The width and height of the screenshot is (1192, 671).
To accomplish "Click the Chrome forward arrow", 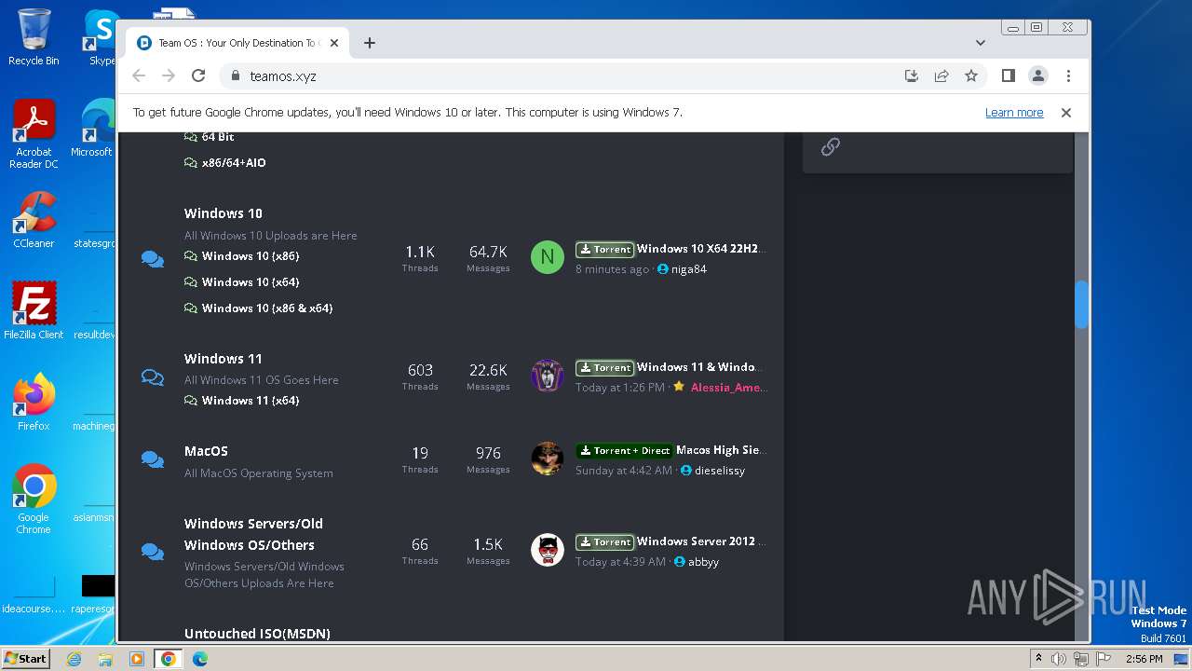I will [169, 75].
